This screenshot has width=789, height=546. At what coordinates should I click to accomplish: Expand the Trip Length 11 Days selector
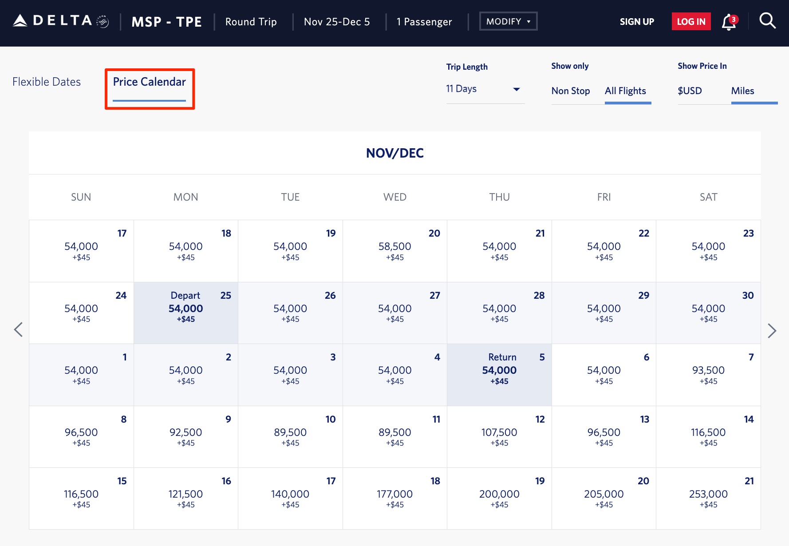[485, 89]
